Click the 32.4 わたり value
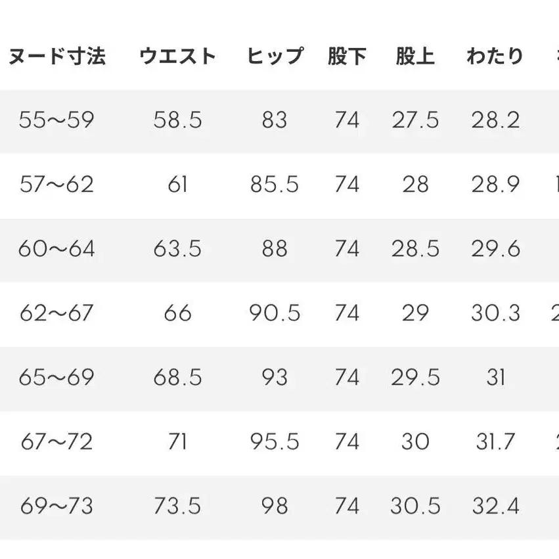This screenshot has width=559, height=559. pos(495,506)
